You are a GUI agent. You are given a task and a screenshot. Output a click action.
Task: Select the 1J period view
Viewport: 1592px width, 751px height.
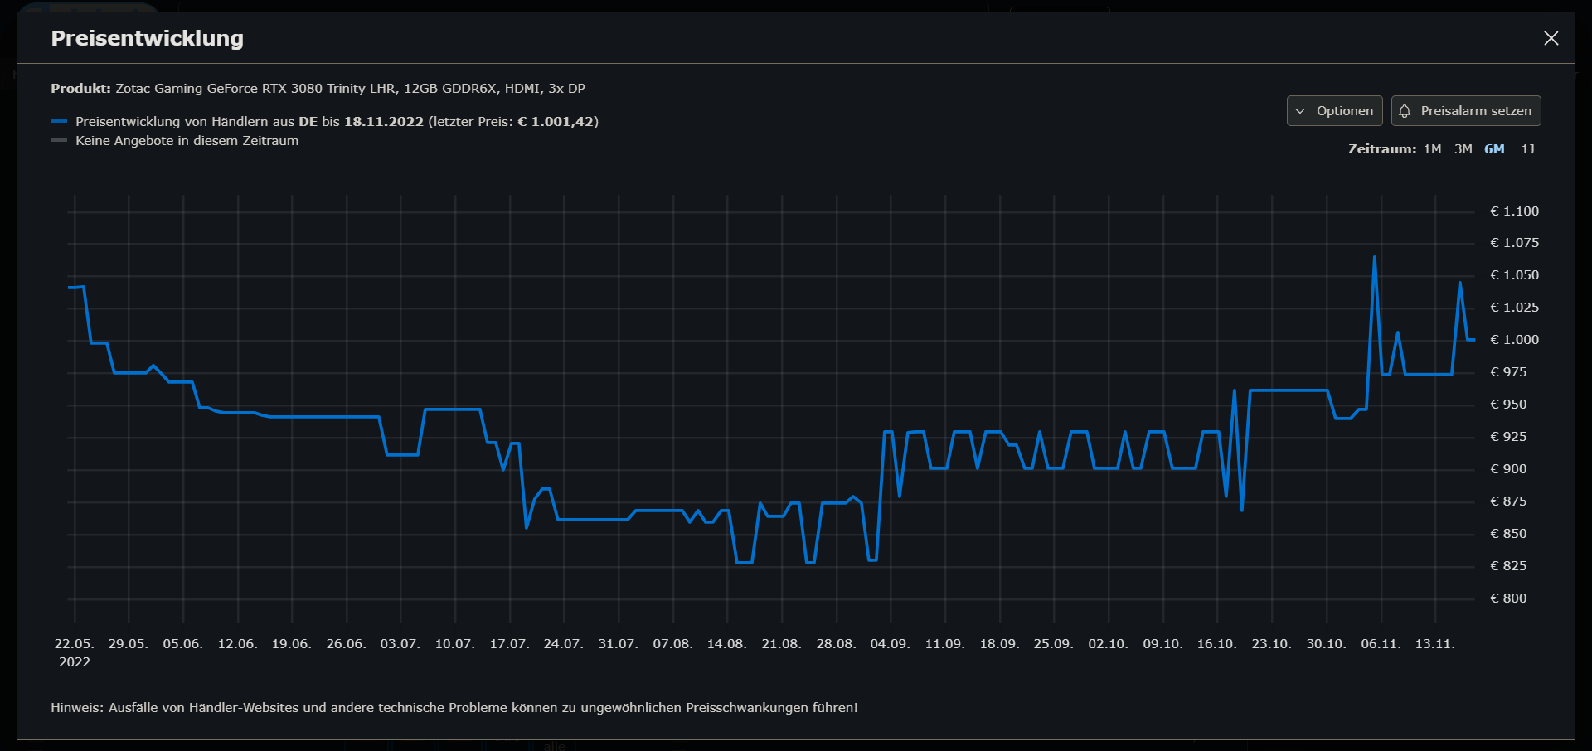coord(1529,149)
